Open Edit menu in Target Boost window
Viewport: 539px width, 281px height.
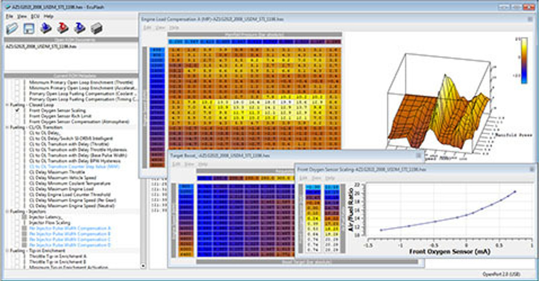pos(176,164)
